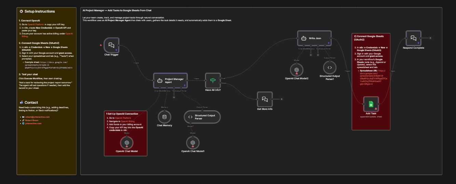Open the OpenAI Chat Model1 node
This screenshot has height=184, width=456.
pyautogui.click(x=193, y=143)
